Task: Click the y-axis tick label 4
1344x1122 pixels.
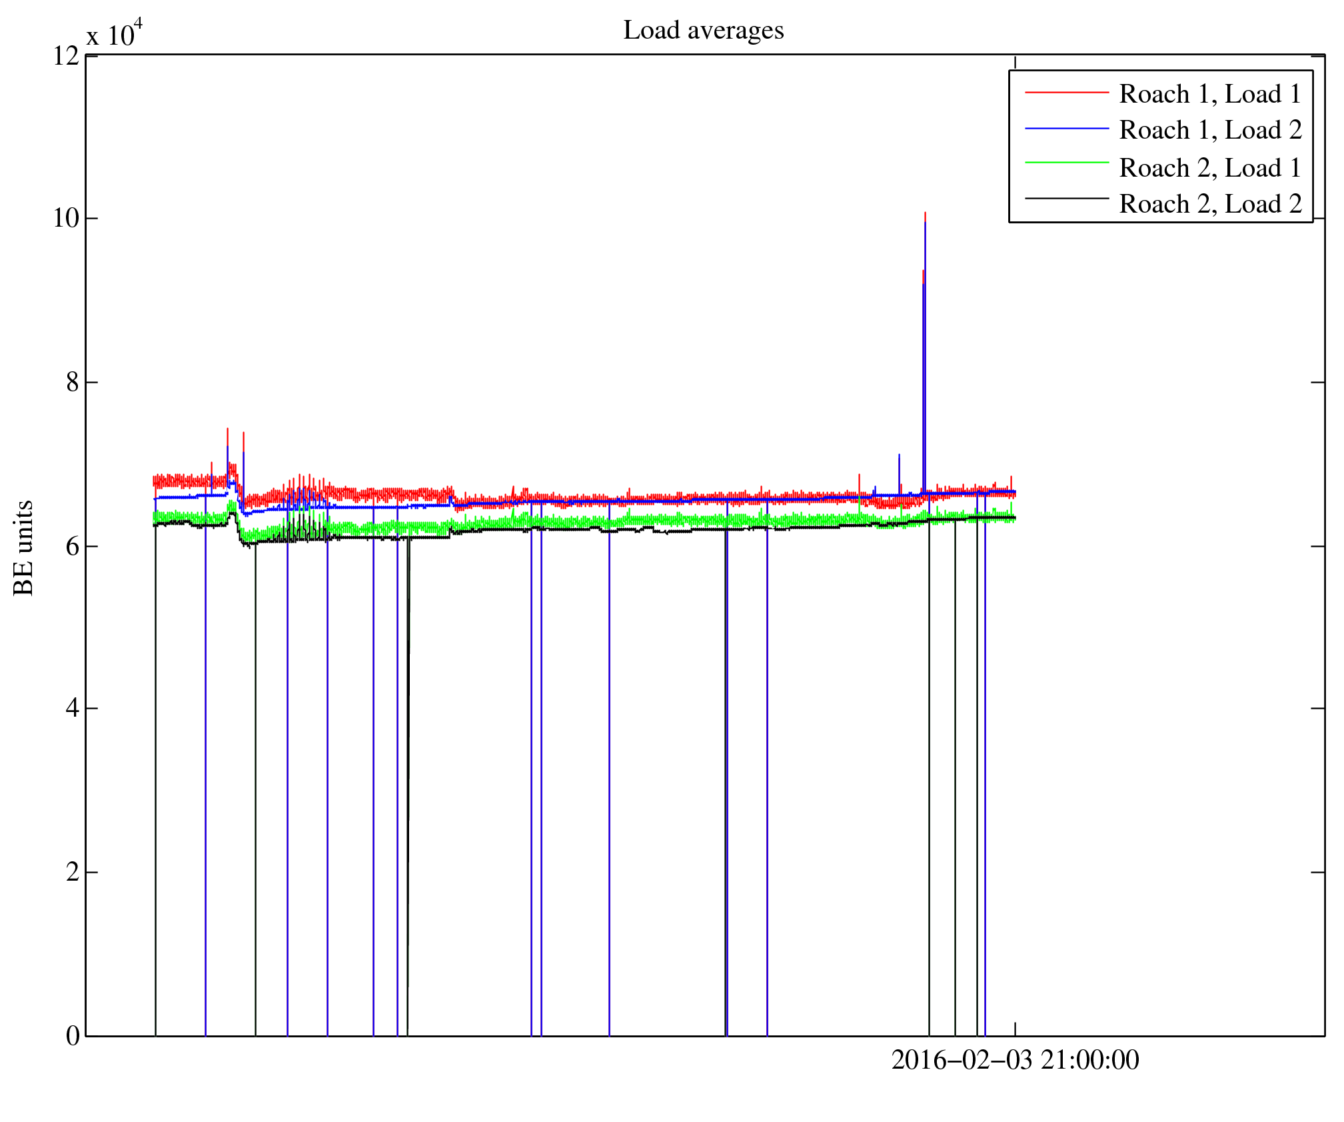Action: (72, 708)
